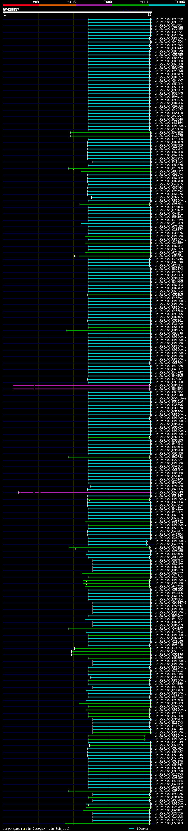Open hit UniRef100_P31406
This screenshot has width=188, height=831.
point(169,797)
